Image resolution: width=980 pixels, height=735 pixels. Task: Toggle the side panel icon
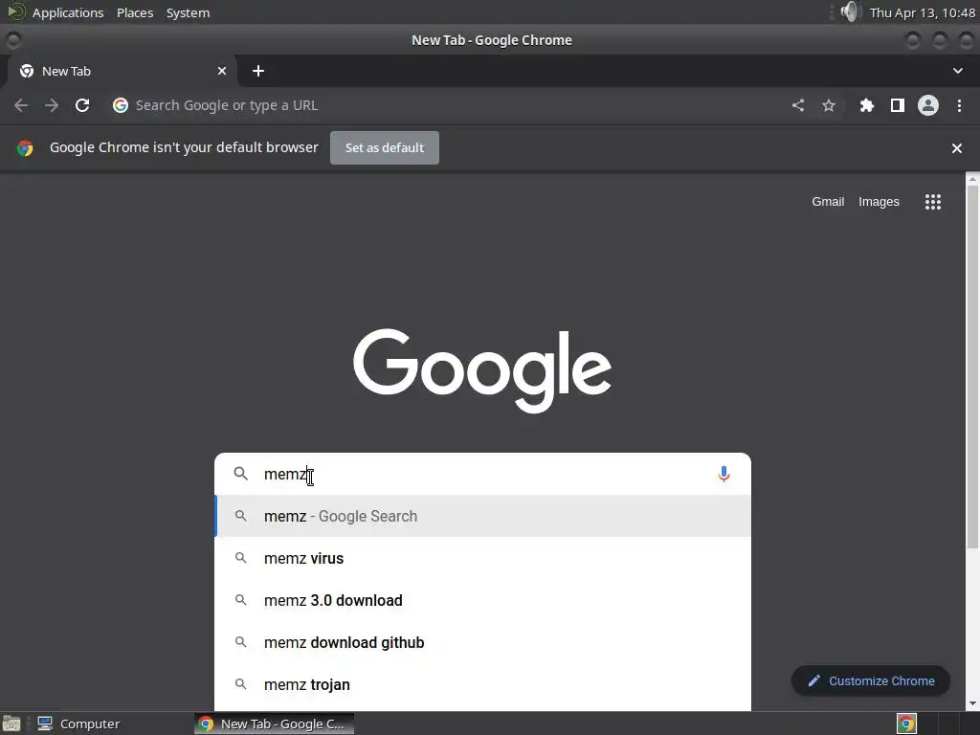(897, 105)
